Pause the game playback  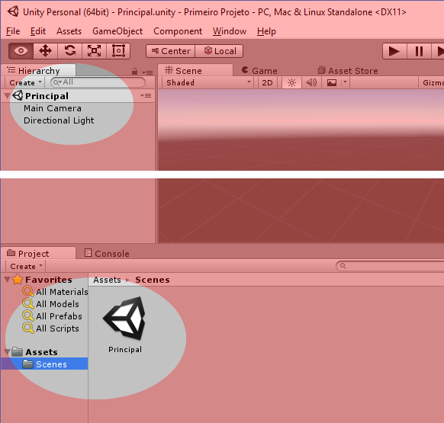pyautogui.click(x=419, y=52)
